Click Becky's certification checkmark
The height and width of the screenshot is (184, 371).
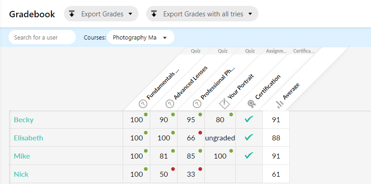point(249,119)
